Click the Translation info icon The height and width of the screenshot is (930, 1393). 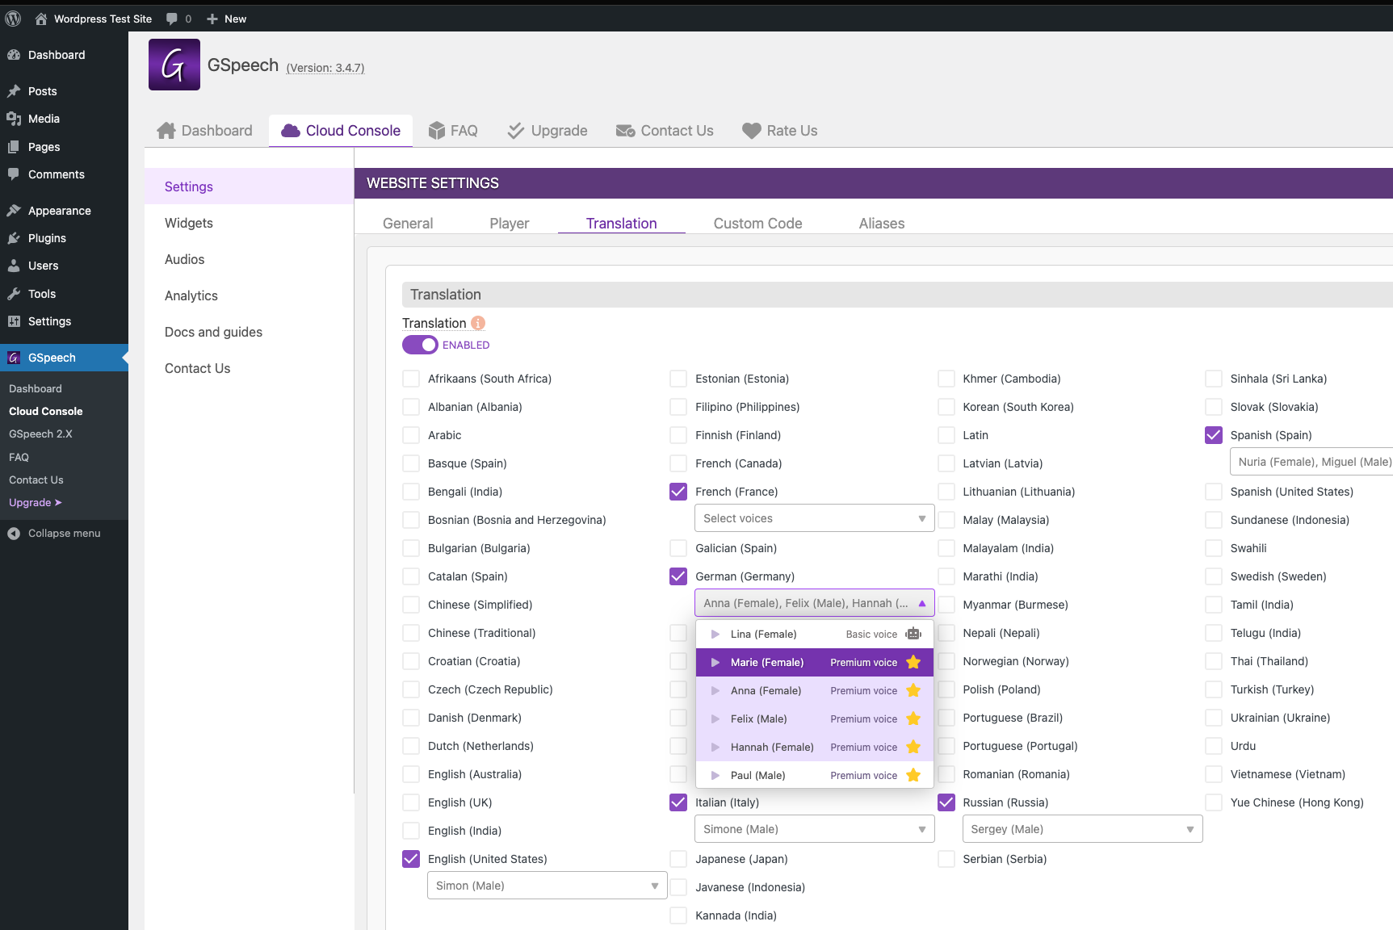478,323
